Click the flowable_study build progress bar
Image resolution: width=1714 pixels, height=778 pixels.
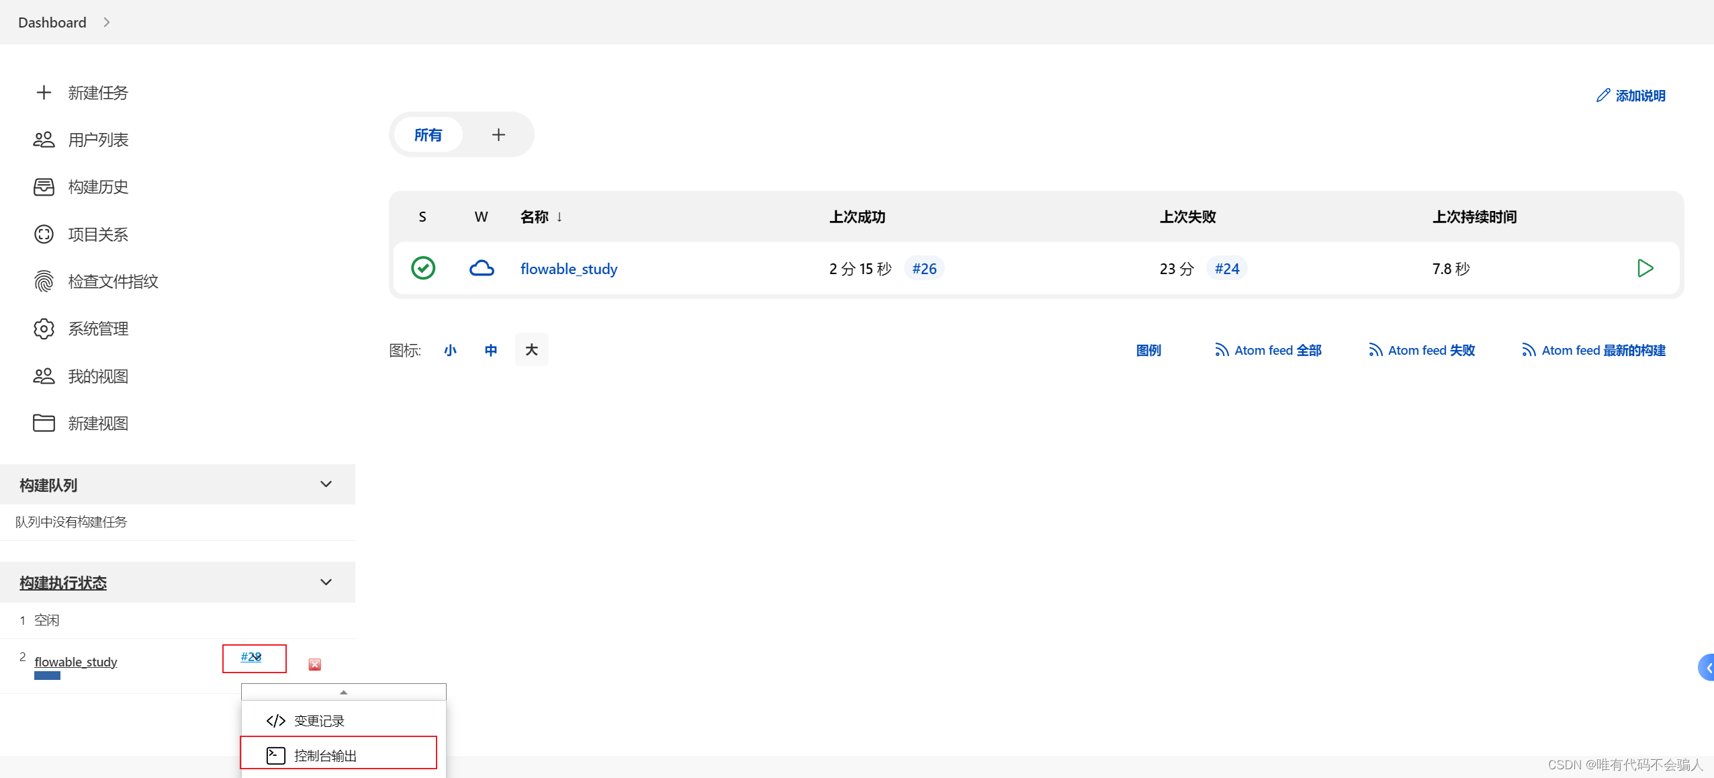tap(47, 676)
